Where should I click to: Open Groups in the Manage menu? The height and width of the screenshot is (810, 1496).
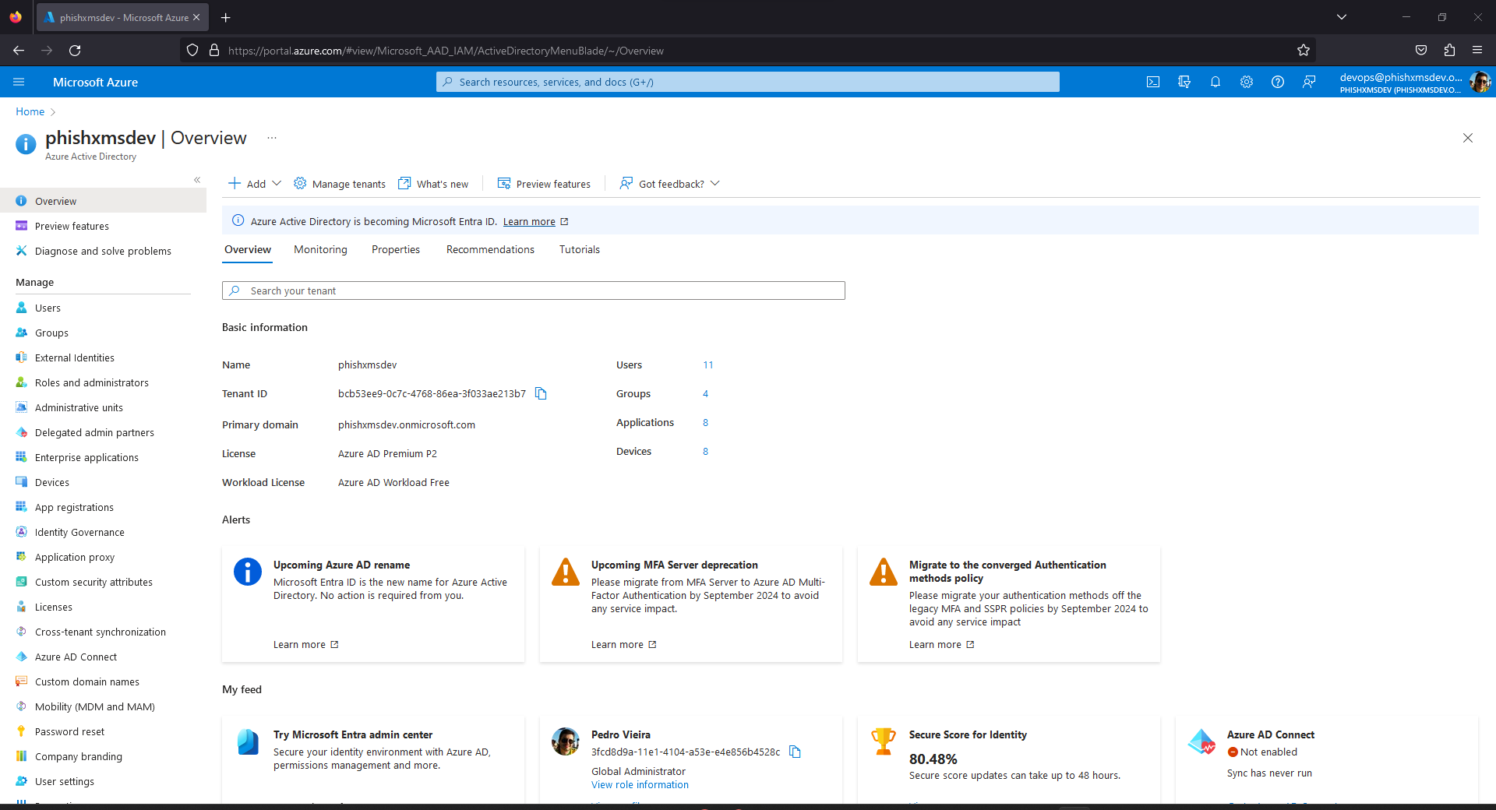103,333
